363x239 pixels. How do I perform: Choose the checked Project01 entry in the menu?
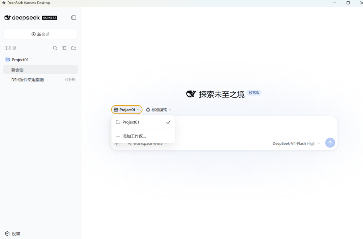click(143, 122)
